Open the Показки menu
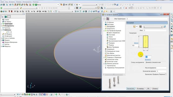 click(x=19, y=2)
